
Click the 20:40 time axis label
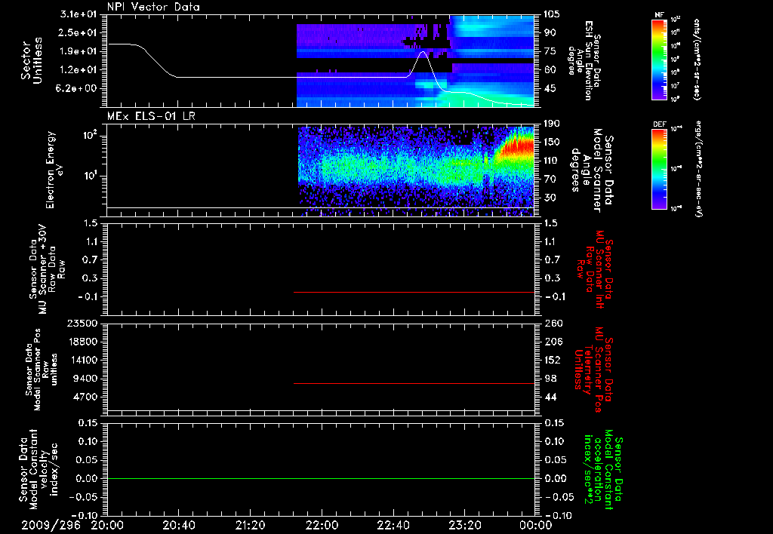tap(178, 525)
